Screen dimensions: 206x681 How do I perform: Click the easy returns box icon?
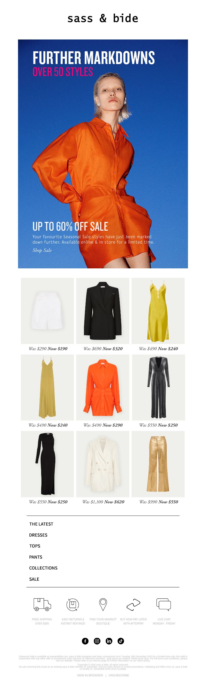point(73,605)
